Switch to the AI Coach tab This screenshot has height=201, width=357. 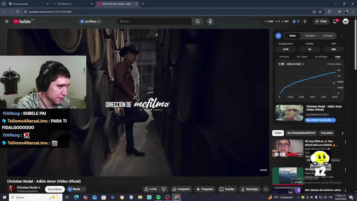click(x=328, y=36)
